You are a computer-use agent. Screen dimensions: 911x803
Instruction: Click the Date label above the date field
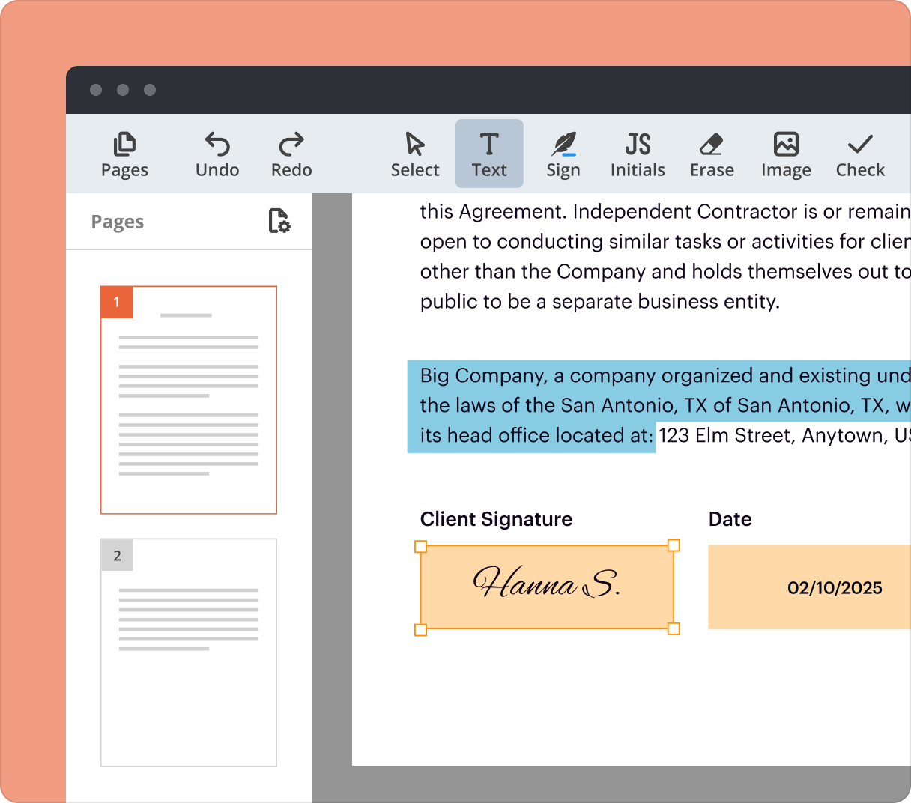point(730,518)
